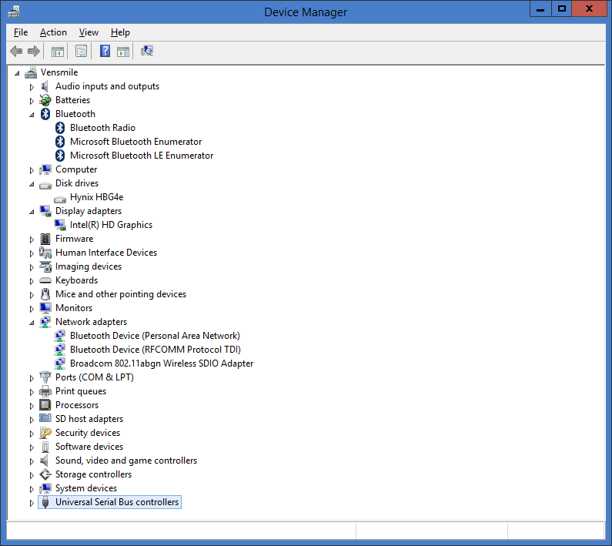
Task: Select SD host adapters category
Action: (x=89, y=419)
